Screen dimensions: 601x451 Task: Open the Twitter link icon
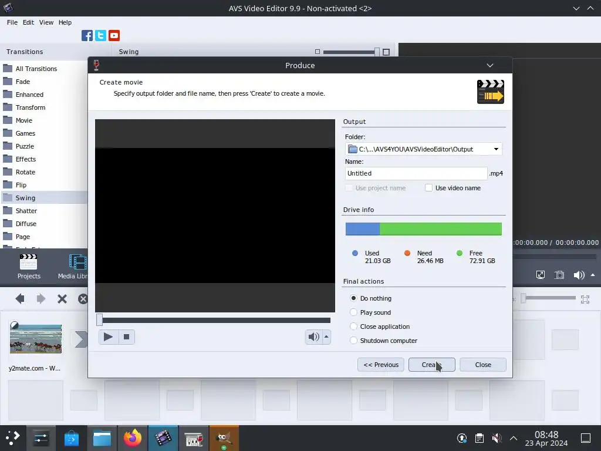tap(100, 36)
